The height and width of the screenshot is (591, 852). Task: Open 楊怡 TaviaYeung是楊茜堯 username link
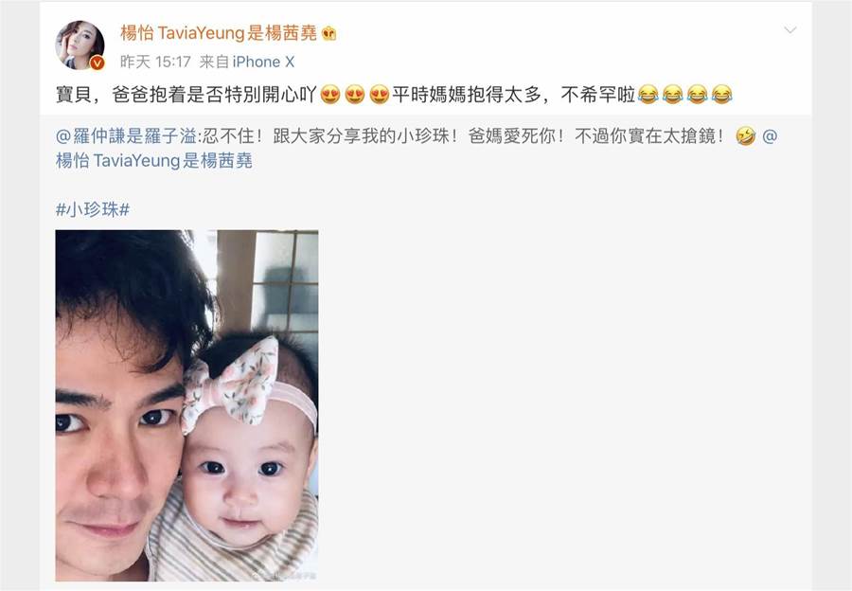click(x=219, y=34)
